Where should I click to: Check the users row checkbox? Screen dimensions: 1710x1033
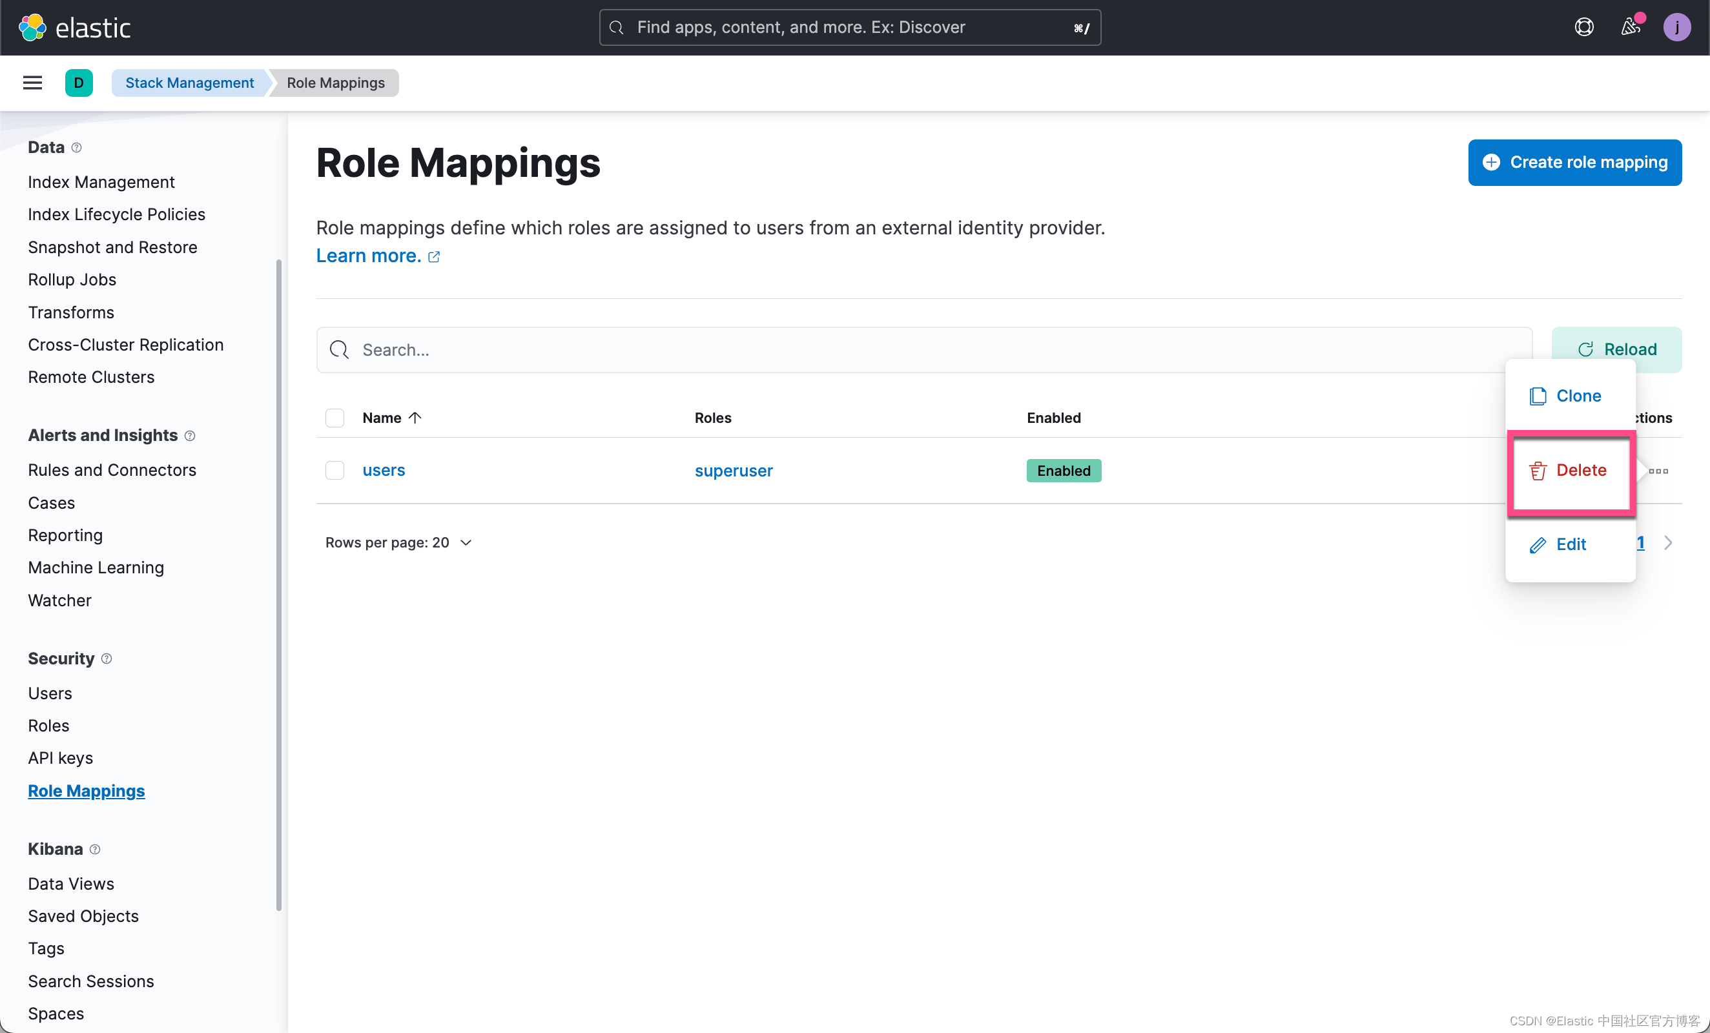(x=335, y=471)
